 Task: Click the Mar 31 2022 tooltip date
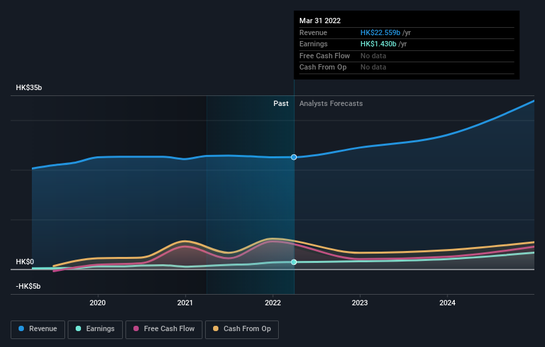tap(320, 21)
